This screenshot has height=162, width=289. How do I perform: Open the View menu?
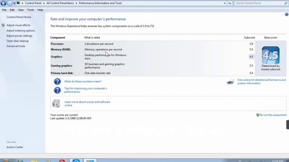(x=21, y=10)
